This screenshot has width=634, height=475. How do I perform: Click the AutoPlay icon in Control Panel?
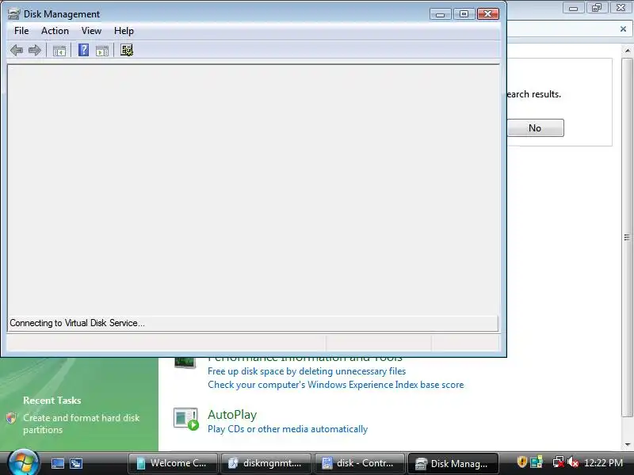click(x=186, y=419)
